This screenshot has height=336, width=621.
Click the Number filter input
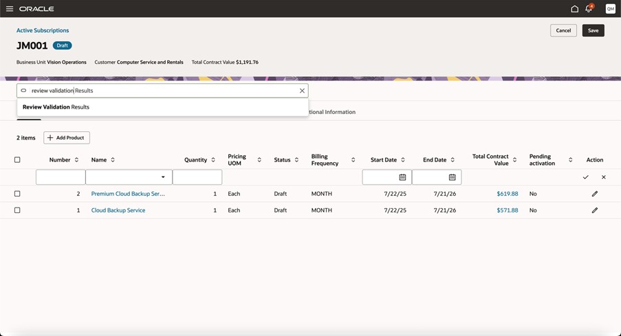pos(61,177)
